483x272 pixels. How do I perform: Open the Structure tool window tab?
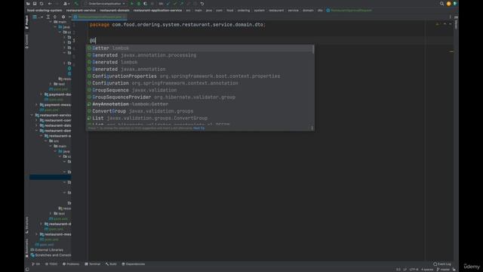(x=27, y=225)
